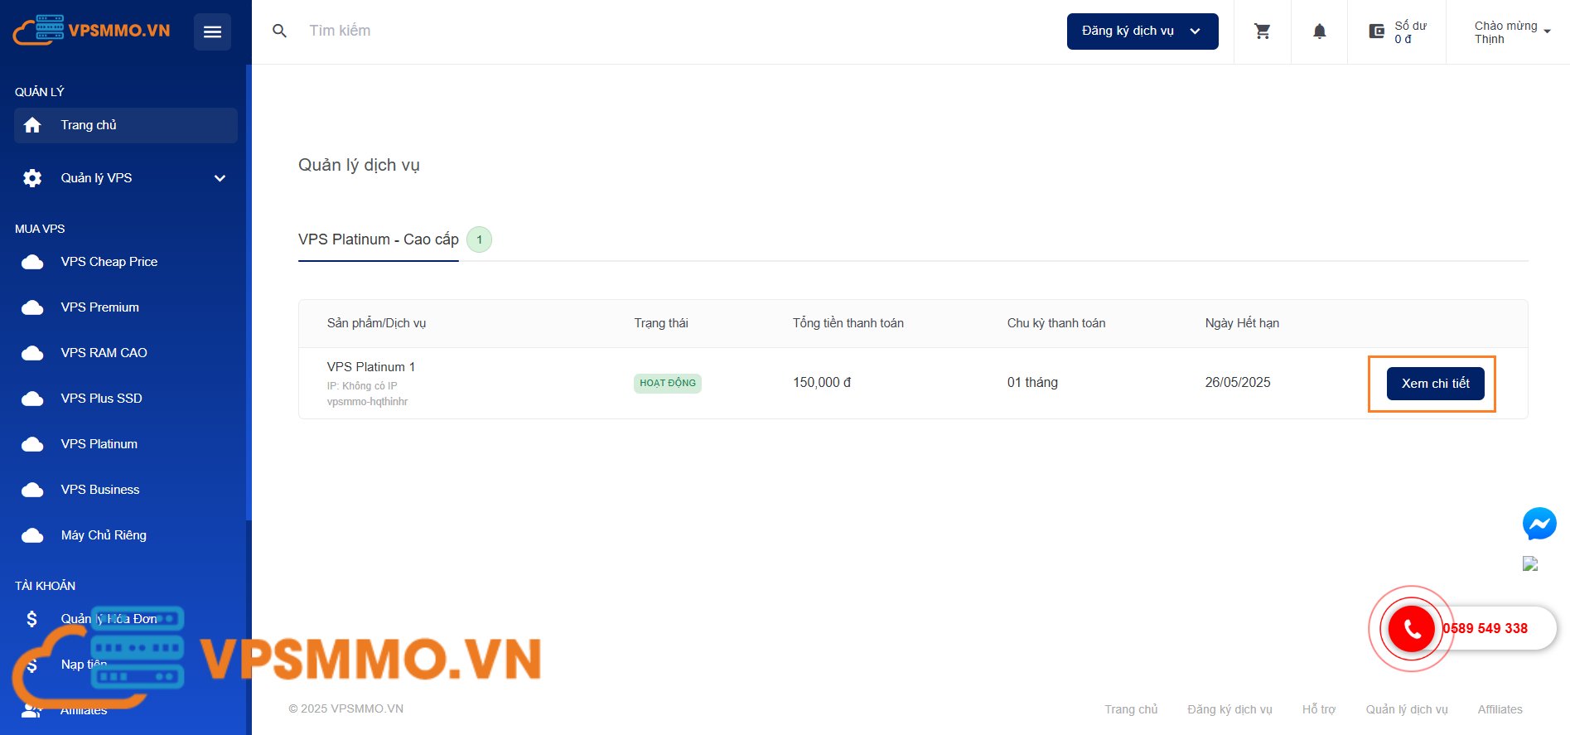The image size is (1570, 735).
Task: Click the shopping cart icon
Action: [1262, 31]
